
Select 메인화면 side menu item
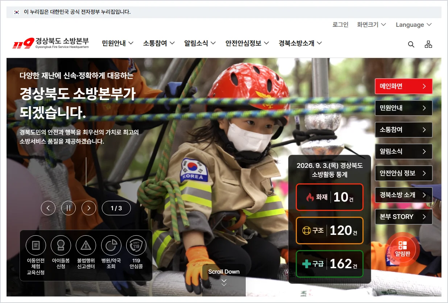coord(403,86)
